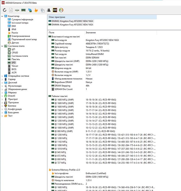Open Електроживлення power item

click(x=21, y=36)
